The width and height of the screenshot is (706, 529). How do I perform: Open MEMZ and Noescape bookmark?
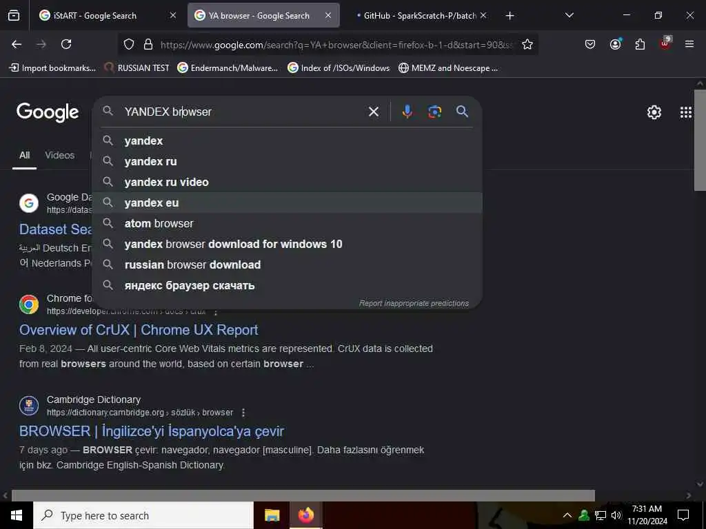point(448,68)
